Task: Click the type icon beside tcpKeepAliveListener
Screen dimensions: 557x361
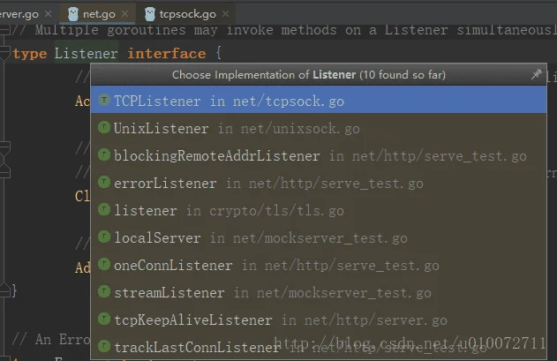Action: (104, 319)
